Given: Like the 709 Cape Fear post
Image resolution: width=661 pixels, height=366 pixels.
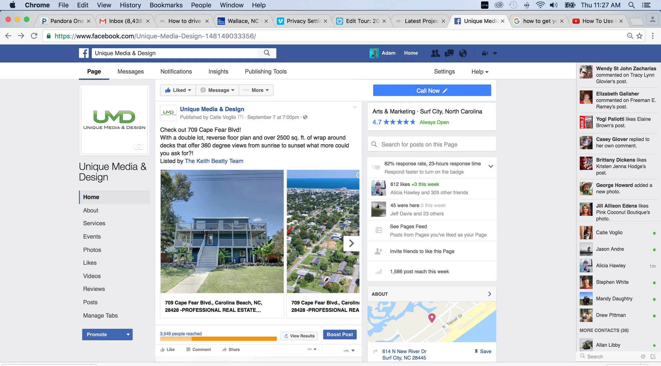Looking at the screenshot, I should [x=167, y=350].
